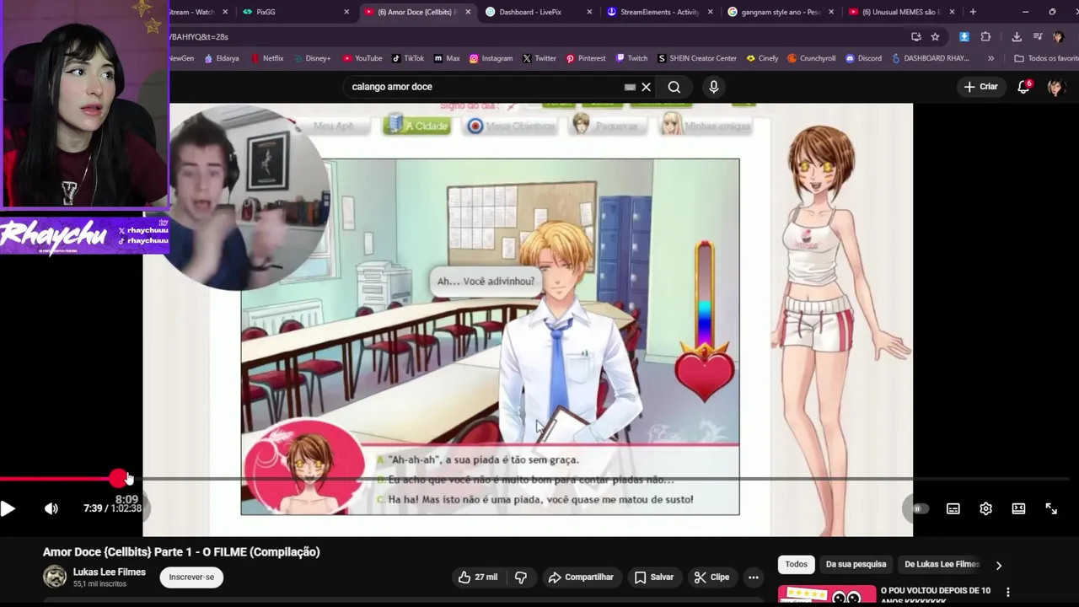Open the Twitter bookmark
The height and width of the screenshot is (607, 1079).
(x=539, y=58)
